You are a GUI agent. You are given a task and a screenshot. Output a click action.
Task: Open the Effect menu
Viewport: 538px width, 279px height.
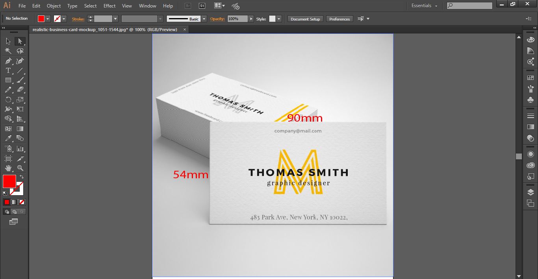(x=109, y=6)
